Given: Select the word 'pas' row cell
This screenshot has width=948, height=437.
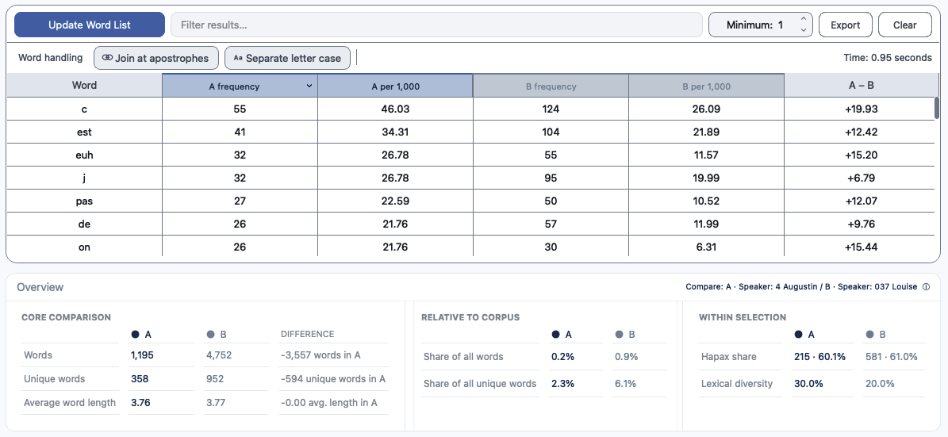Looking at the screenshot, I should (84, 201).
